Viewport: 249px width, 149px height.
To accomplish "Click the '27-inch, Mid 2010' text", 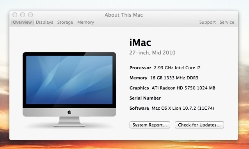I will tap(152, 53).
